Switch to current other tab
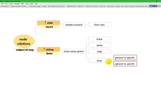 tap(102, 6)
